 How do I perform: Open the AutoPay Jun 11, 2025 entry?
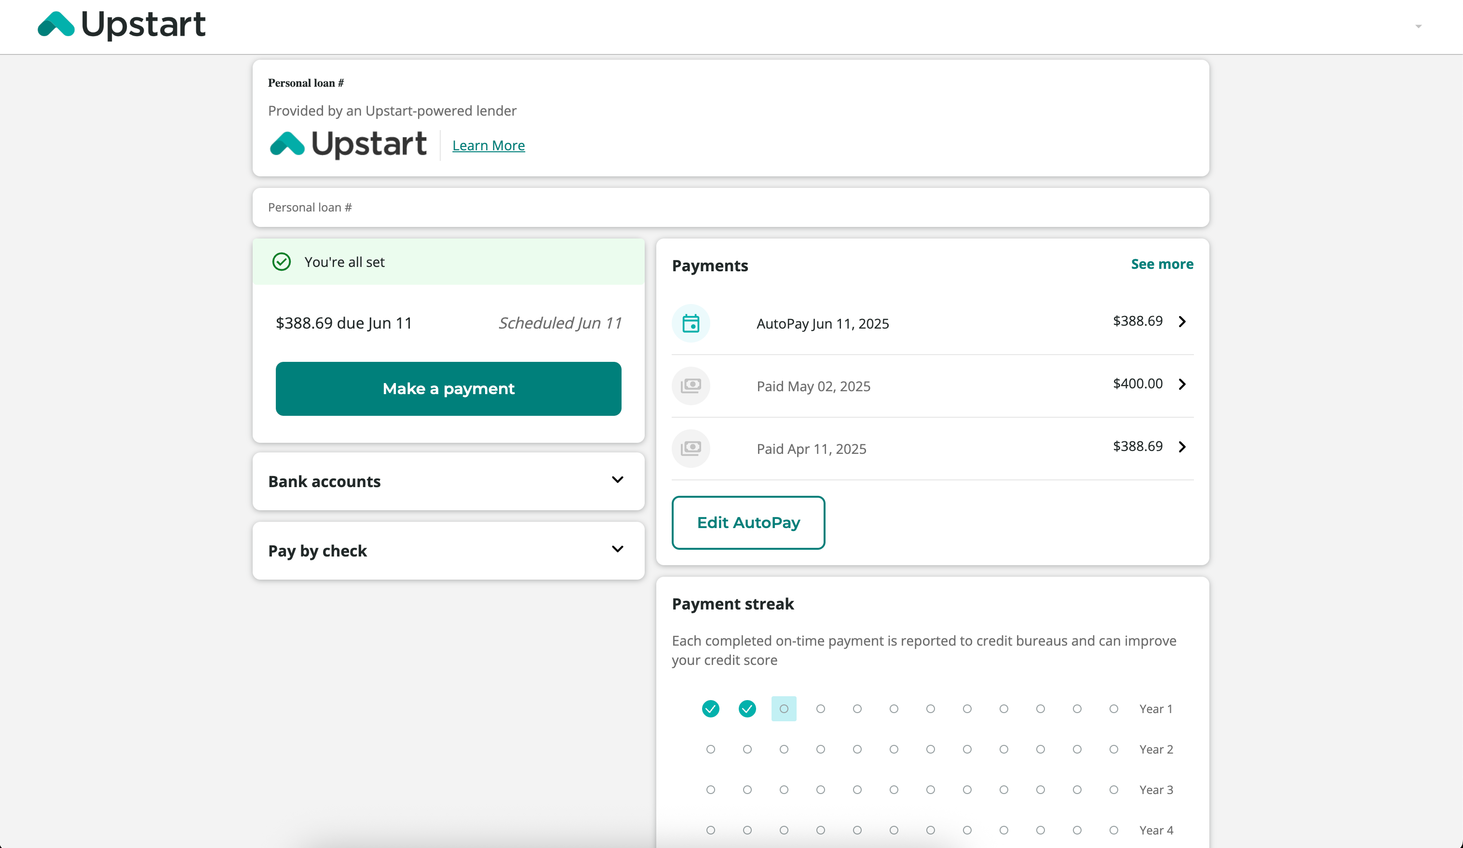[822, 324]
